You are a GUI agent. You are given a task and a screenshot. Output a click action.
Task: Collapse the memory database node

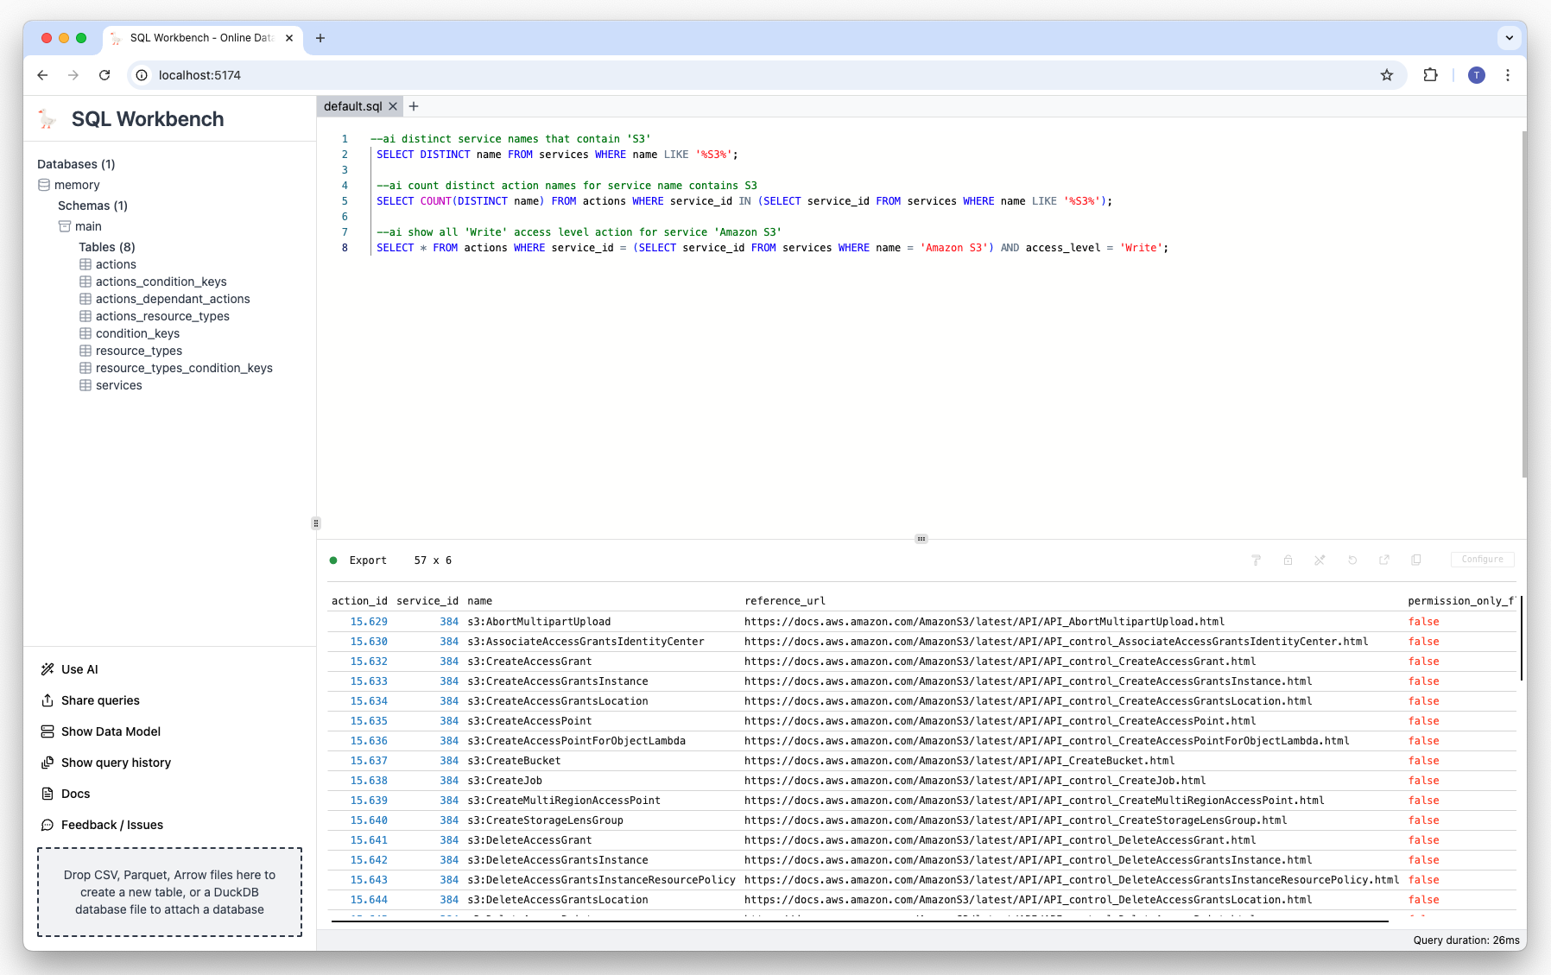pos(77,185)
